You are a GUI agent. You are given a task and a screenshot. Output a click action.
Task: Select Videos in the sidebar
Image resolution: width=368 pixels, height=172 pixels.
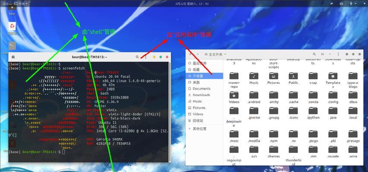[204, 114]
